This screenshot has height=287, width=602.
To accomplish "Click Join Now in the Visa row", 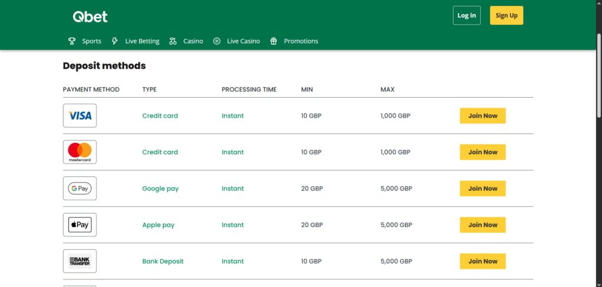I will (482, 116).
